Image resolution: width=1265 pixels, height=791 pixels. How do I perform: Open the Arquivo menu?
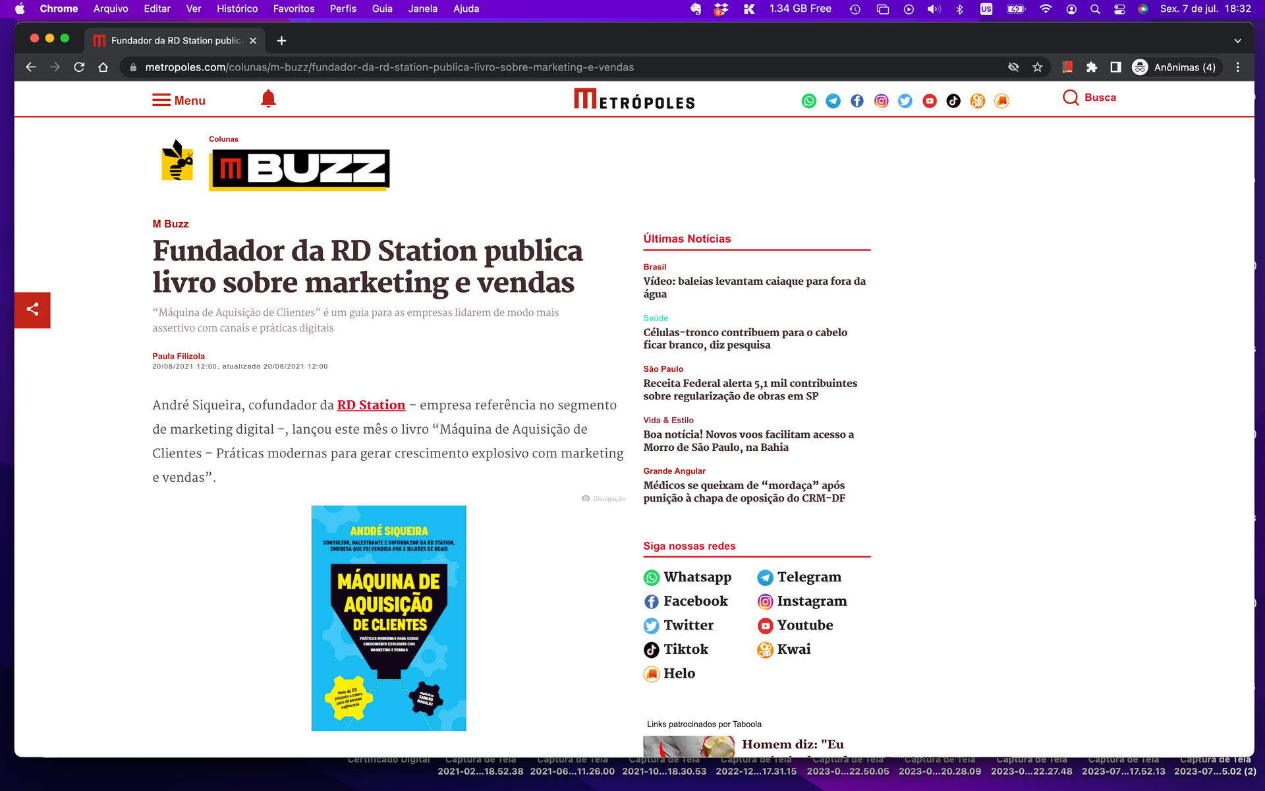pos(111,9)
